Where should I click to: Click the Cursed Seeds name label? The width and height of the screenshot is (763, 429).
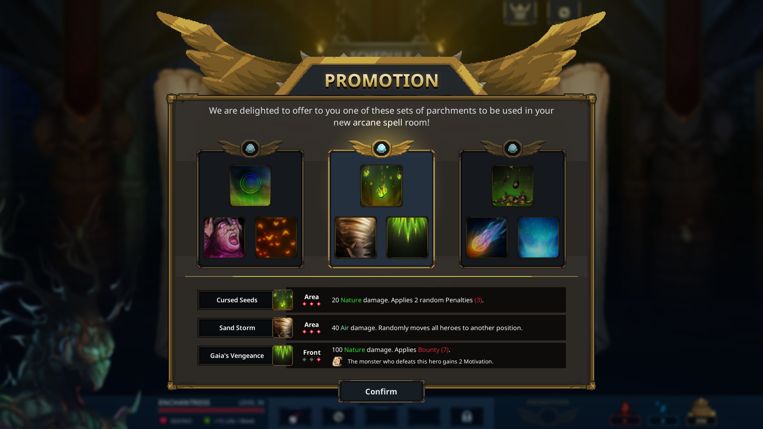(x=237, y=300)
